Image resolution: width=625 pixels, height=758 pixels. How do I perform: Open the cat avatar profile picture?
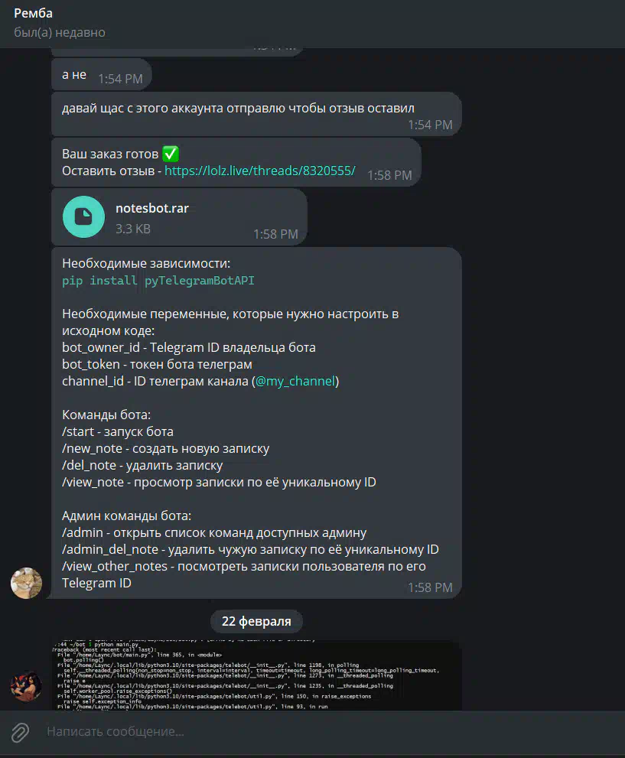tap(26, 583)
